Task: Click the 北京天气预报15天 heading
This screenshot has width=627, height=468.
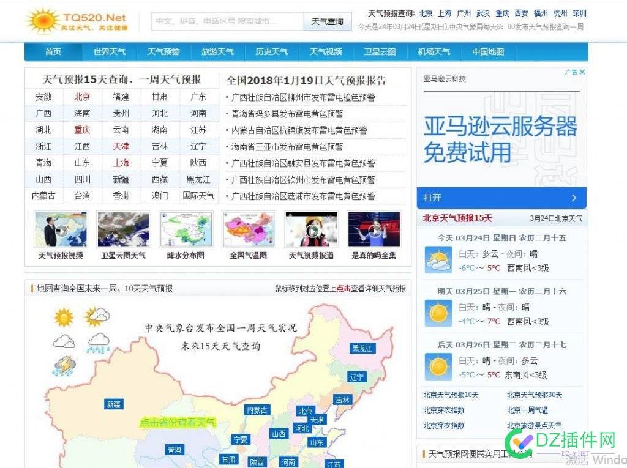Action: point(457,218)
